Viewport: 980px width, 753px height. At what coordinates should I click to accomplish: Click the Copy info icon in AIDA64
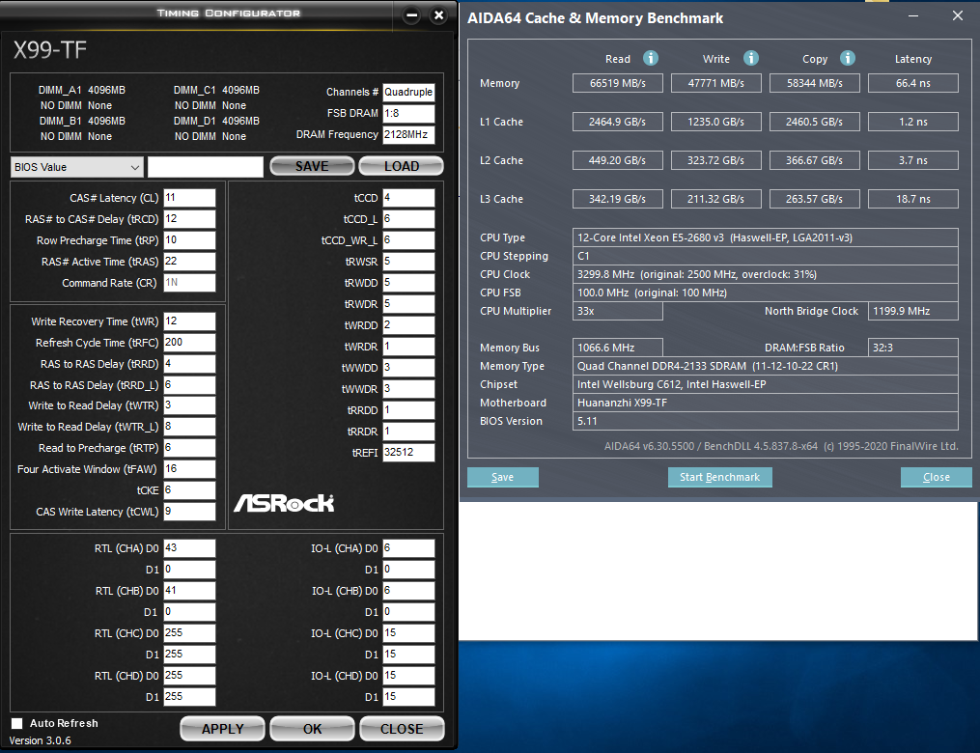pos(848,58)
